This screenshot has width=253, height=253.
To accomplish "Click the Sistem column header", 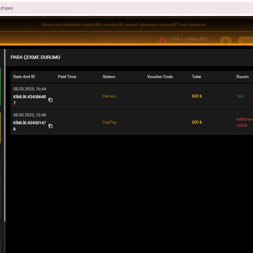I will (109, 77).
